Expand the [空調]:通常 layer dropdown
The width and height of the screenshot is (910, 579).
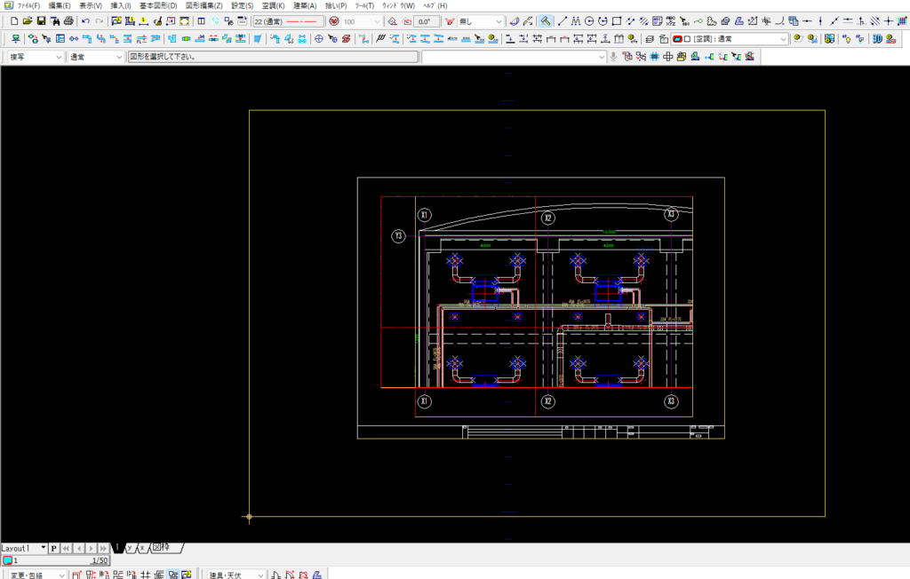783,39
